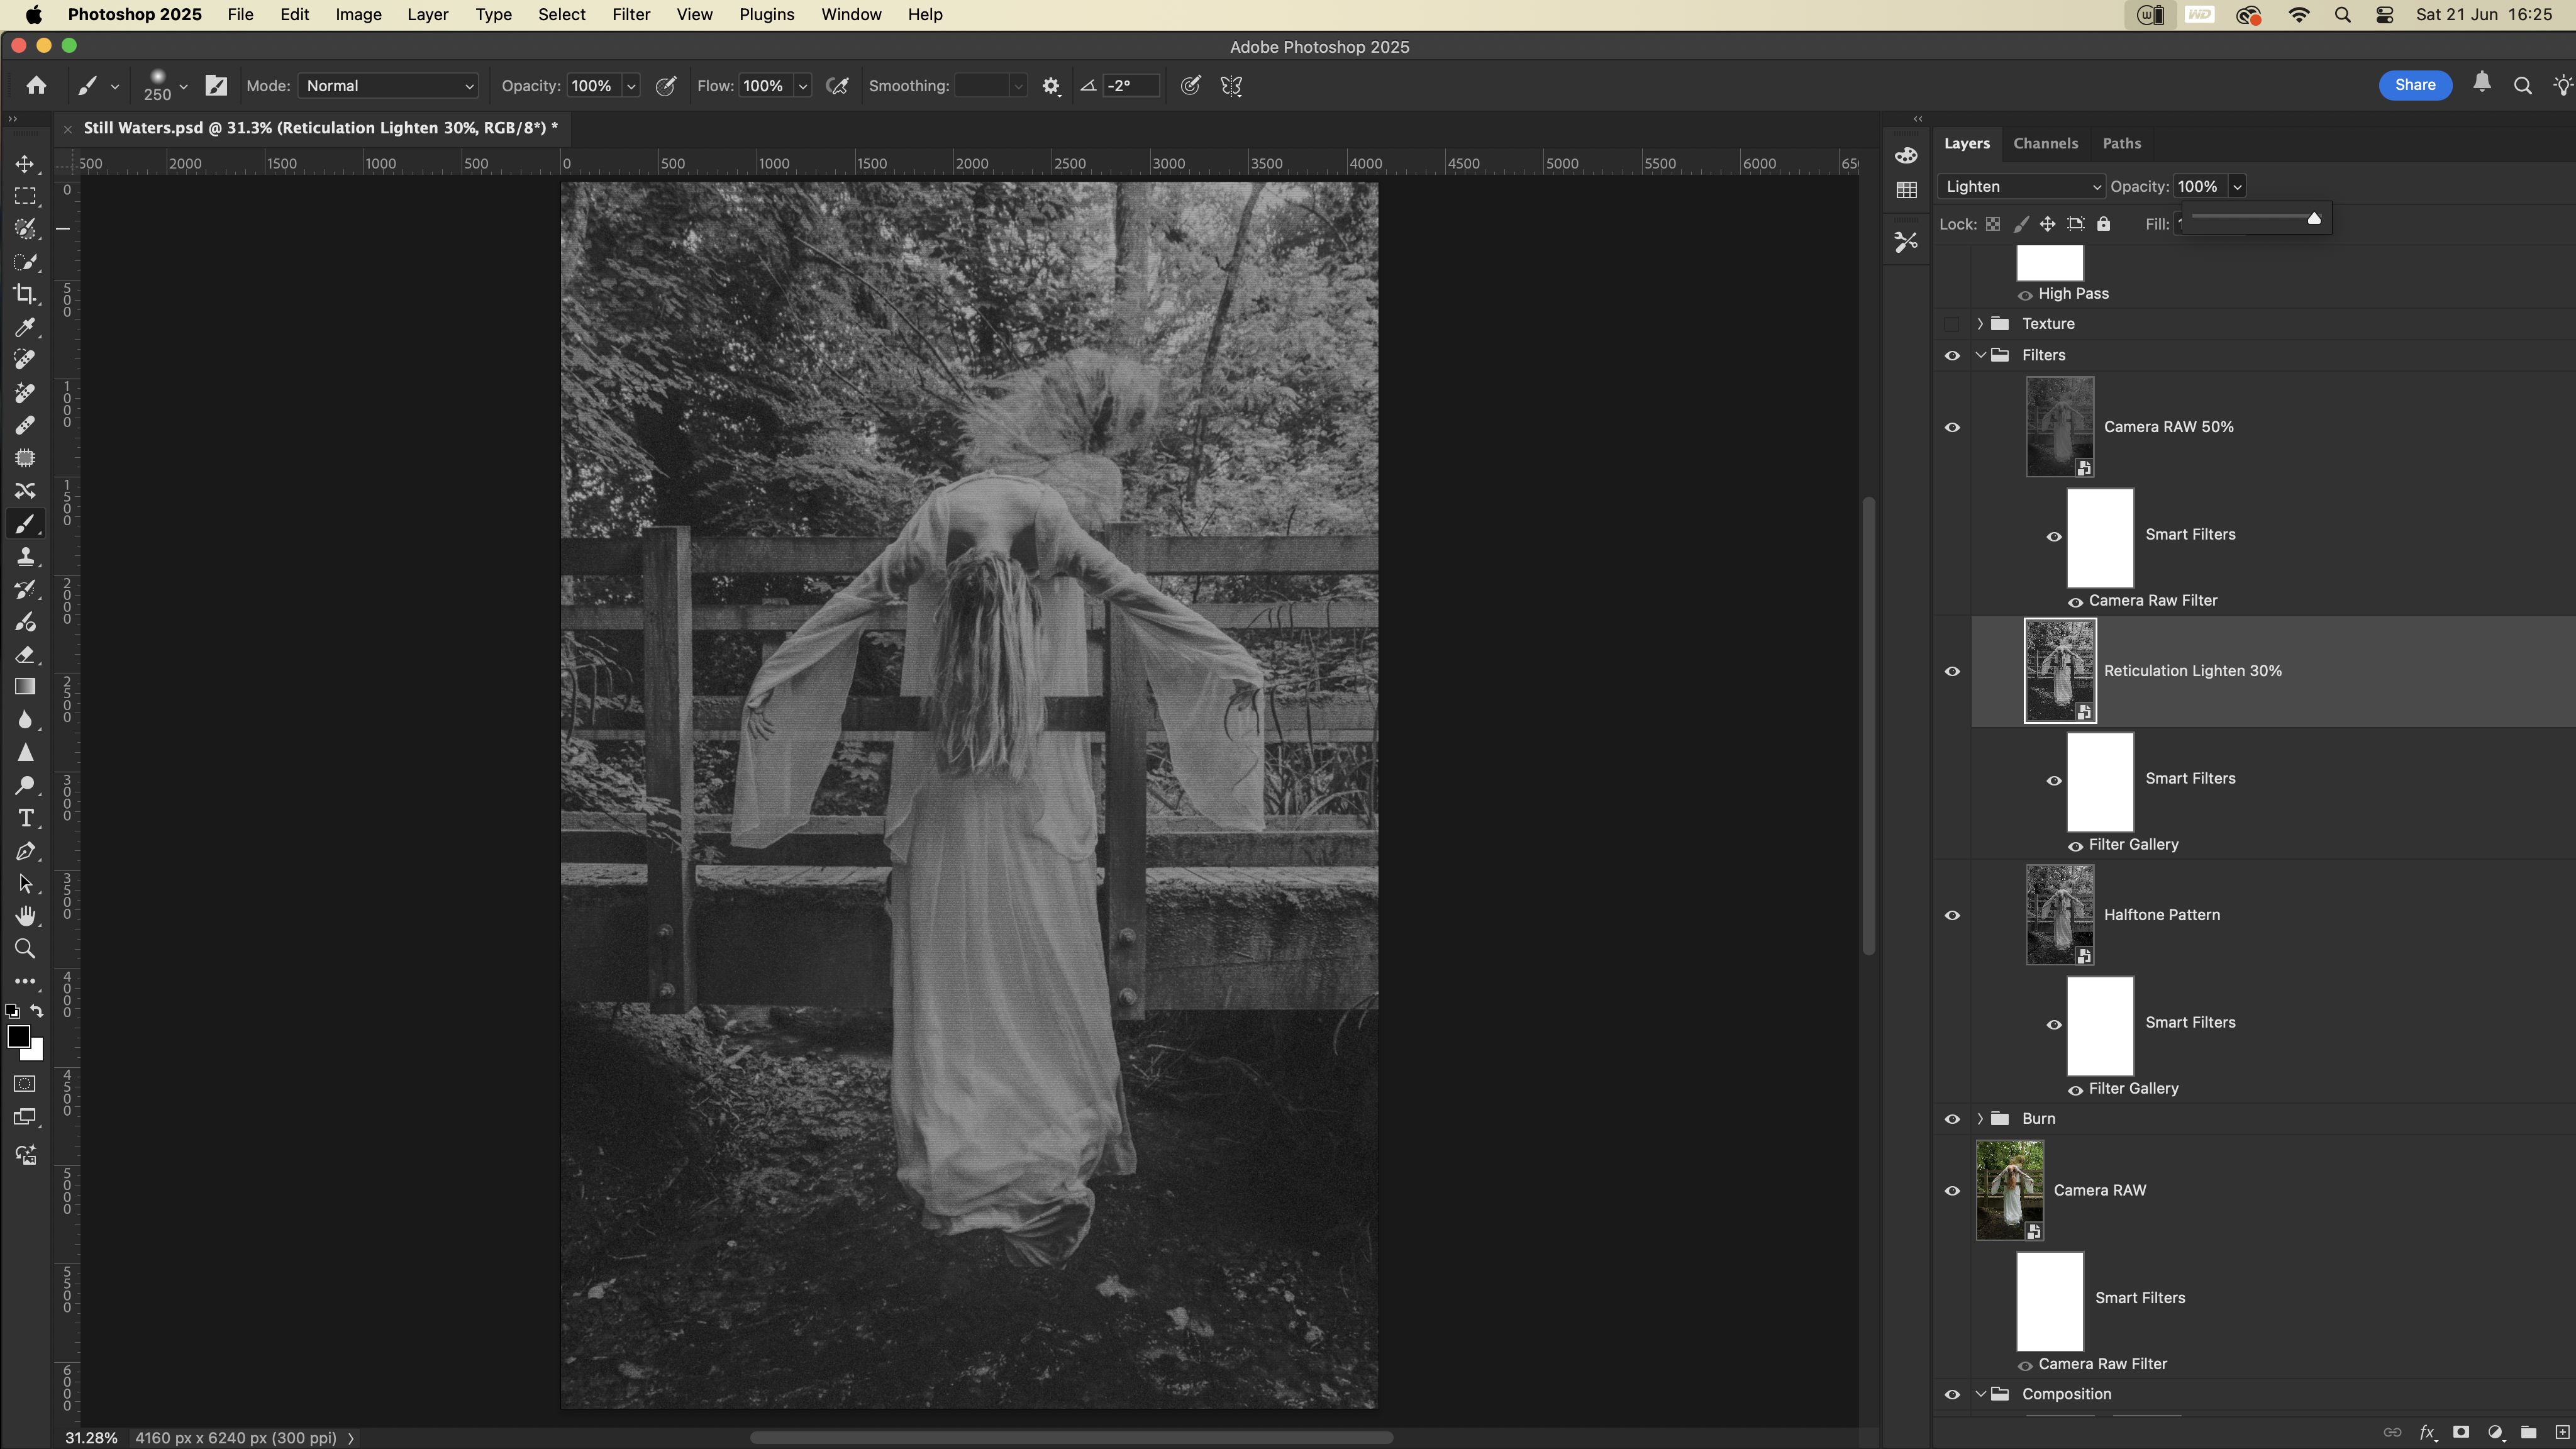Screen dimensions: 2576x1449
Task: Open the Filter menu
Action: point(630,15)
